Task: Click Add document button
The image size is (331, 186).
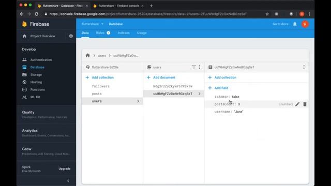Action: coord(161,78)
